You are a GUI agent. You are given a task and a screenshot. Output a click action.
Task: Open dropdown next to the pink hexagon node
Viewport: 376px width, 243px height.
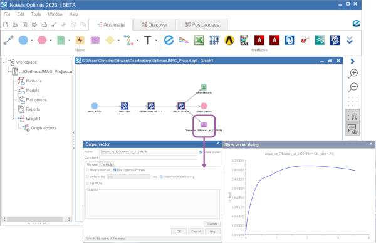coord(51,40)
